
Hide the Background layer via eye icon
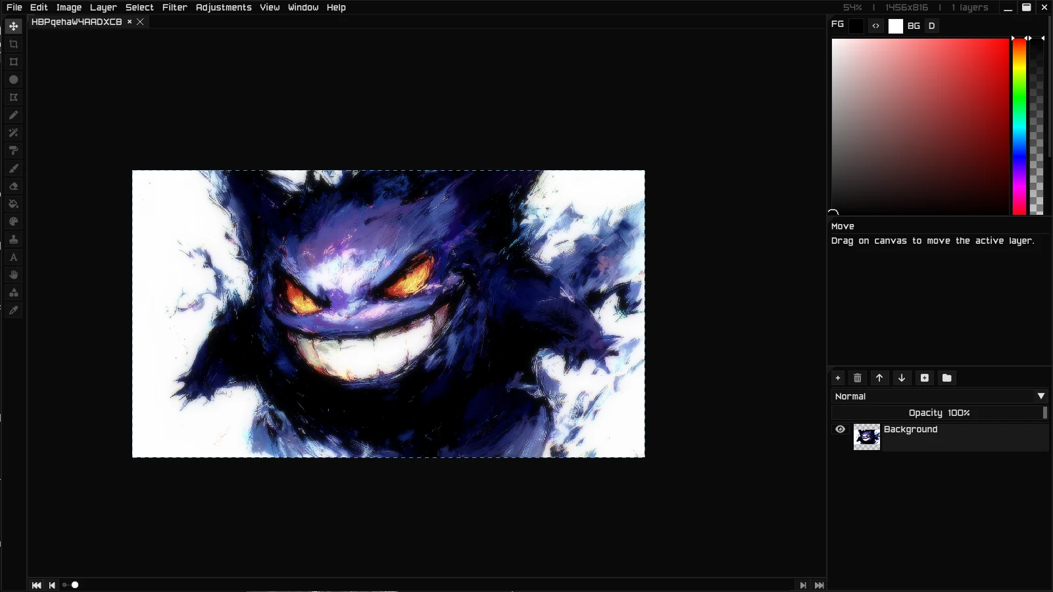coord(841,429)
